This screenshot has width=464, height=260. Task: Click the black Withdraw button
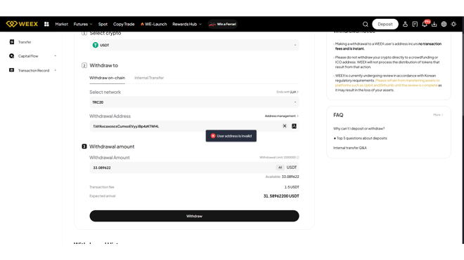tap(194, 216)
